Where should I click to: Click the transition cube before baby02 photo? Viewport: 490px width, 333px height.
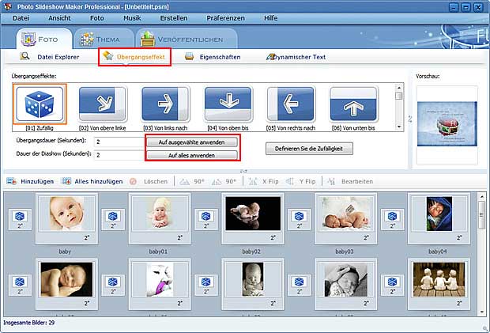(206, 219)
